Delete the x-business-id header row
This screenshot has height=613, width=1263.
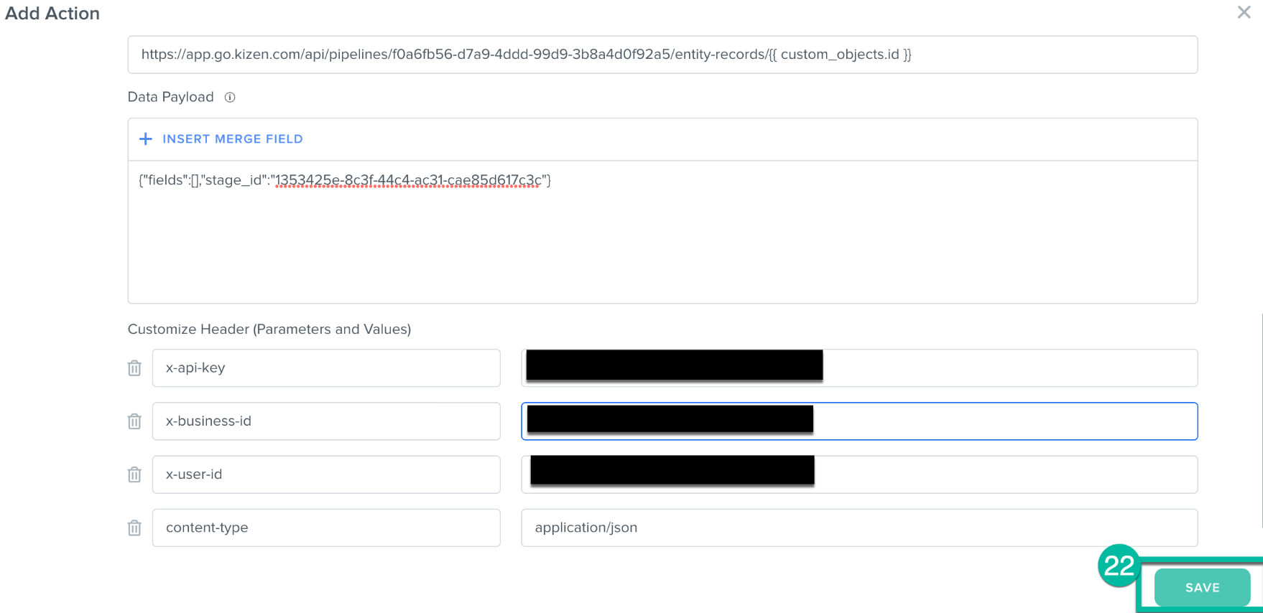coord(134,421)
